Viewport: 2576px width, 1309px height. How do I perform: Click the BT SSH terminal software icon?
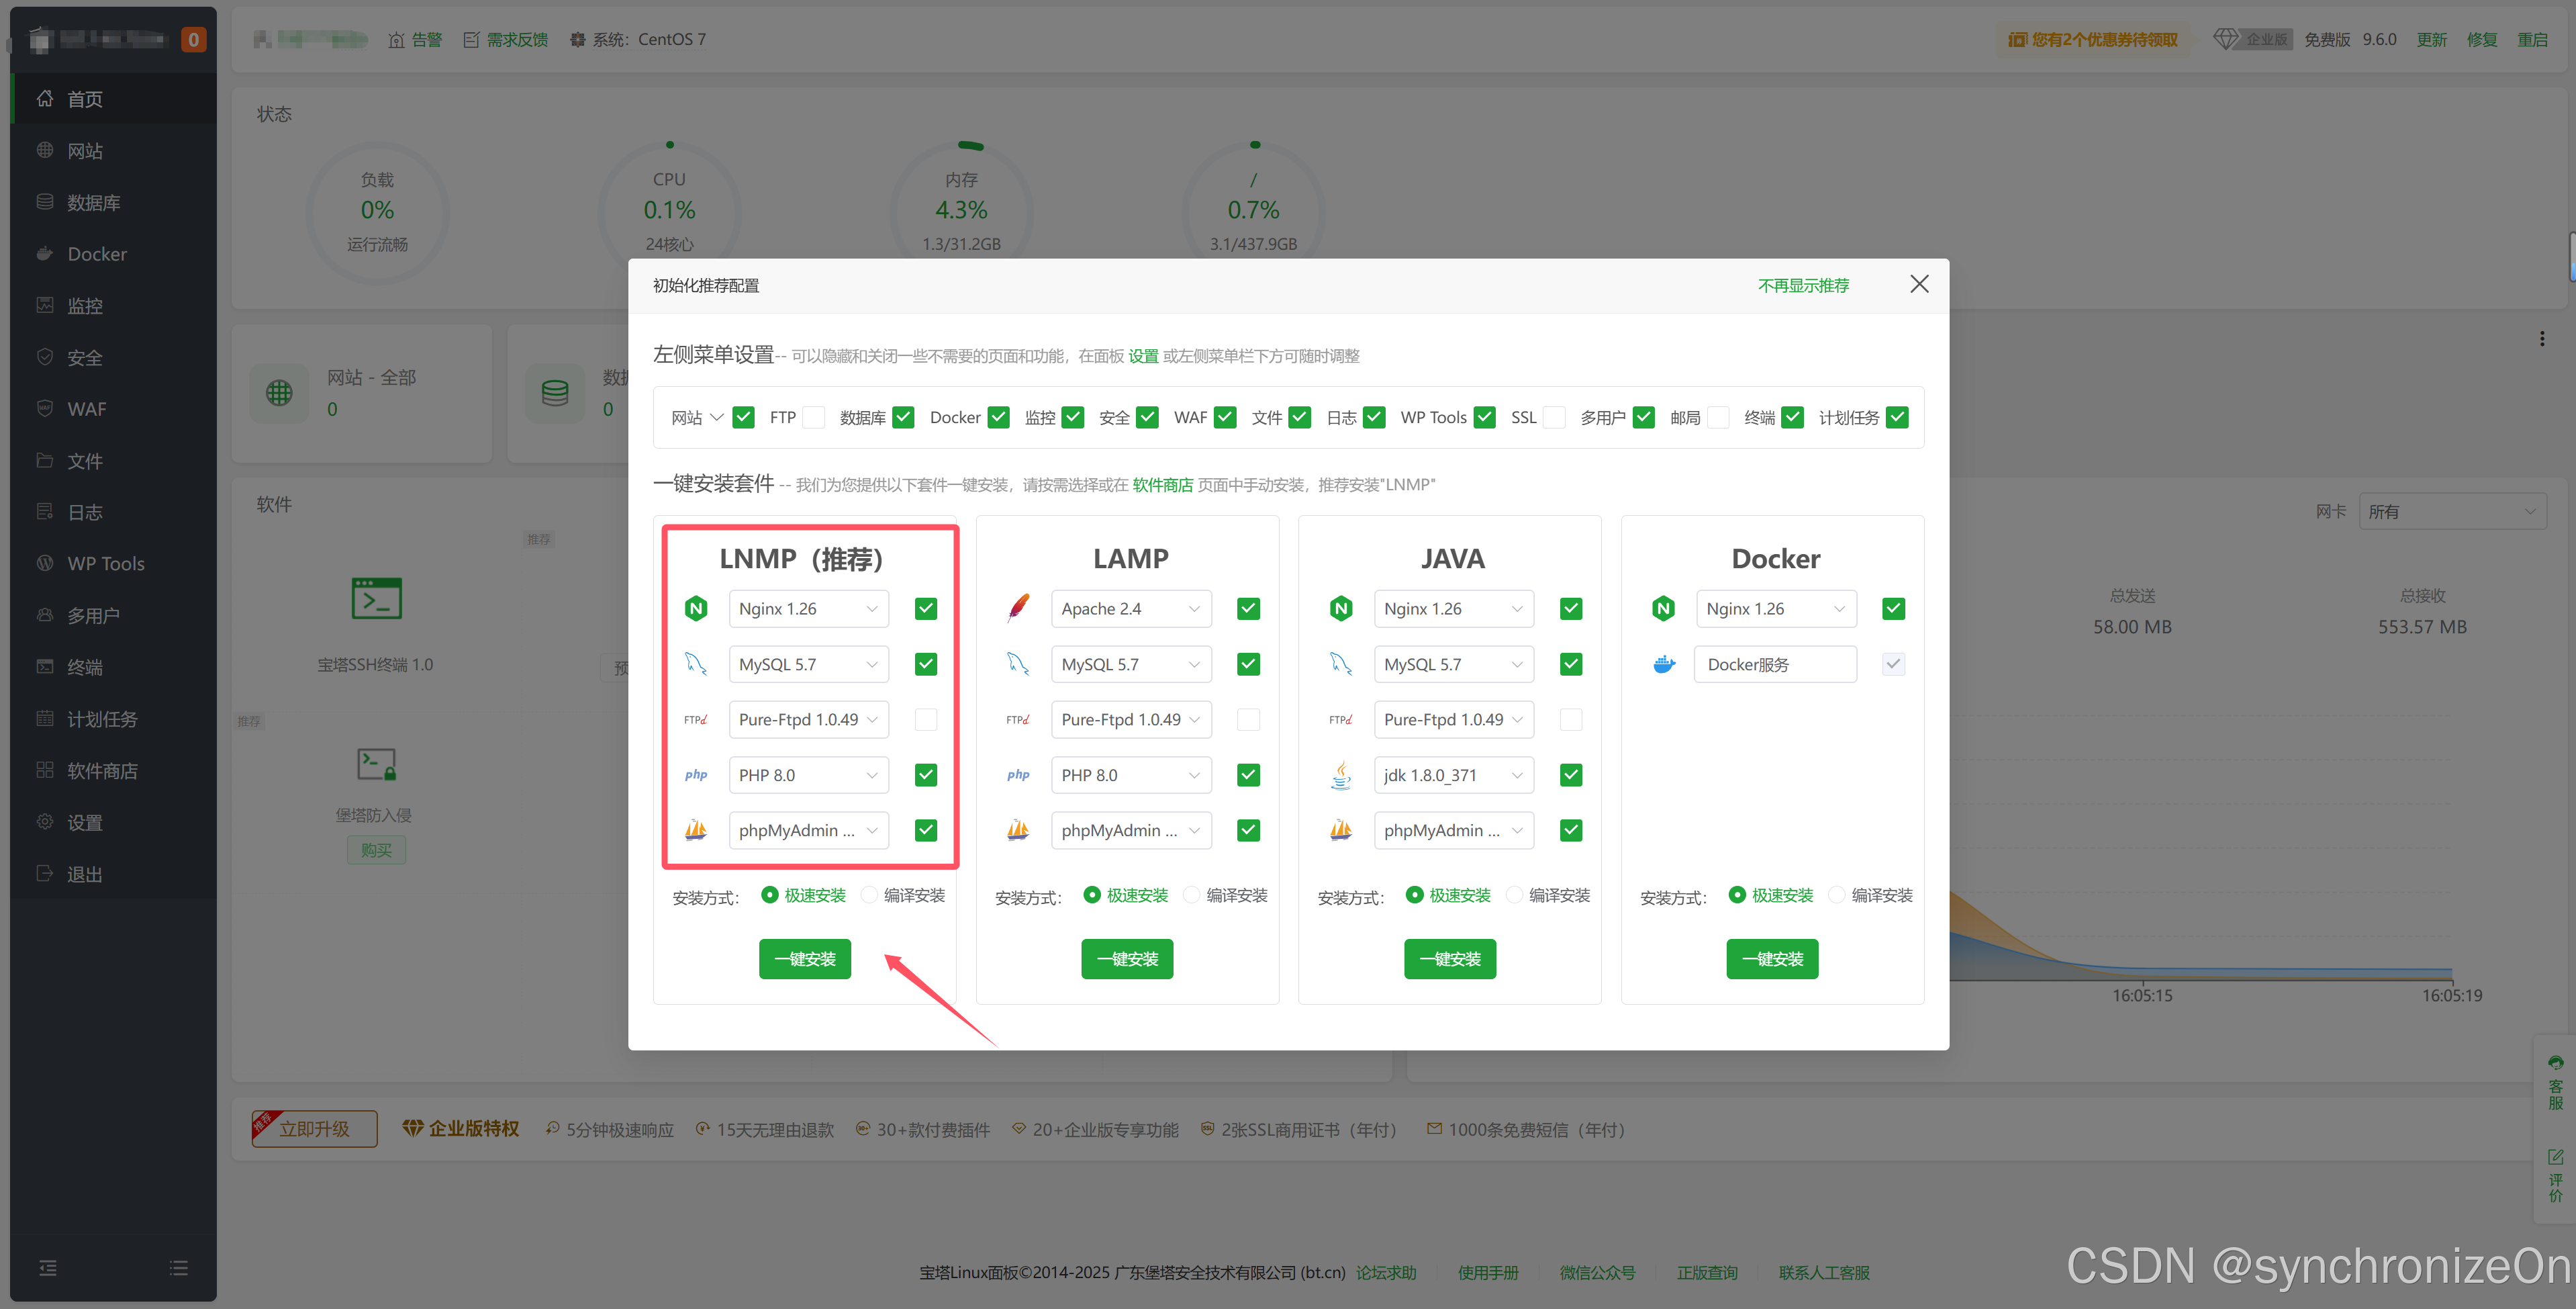(376, 598)
